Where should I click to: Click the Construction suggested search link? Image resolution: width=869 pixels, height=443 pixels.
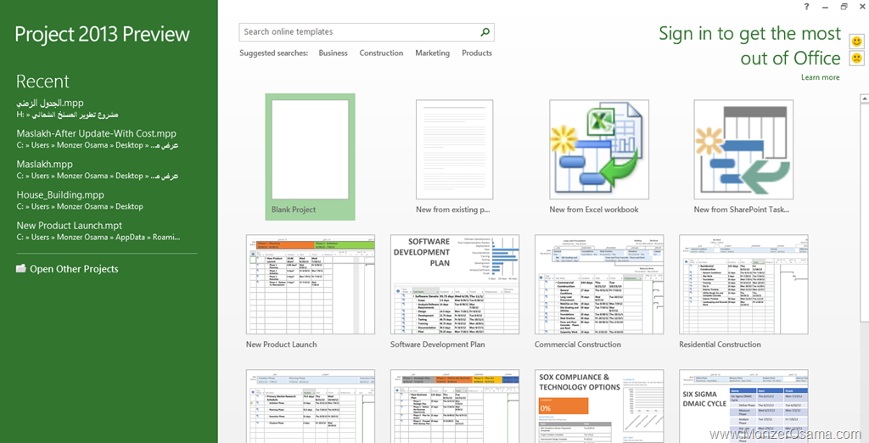coord(381,53)
